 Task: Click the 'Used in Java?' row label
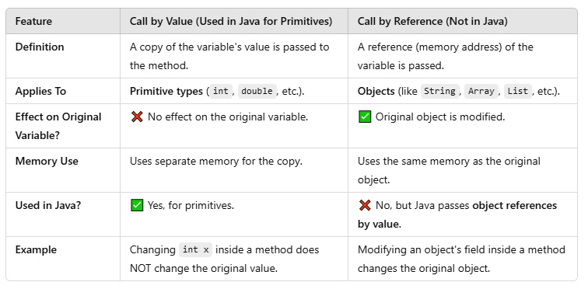(x=48, y=206)
